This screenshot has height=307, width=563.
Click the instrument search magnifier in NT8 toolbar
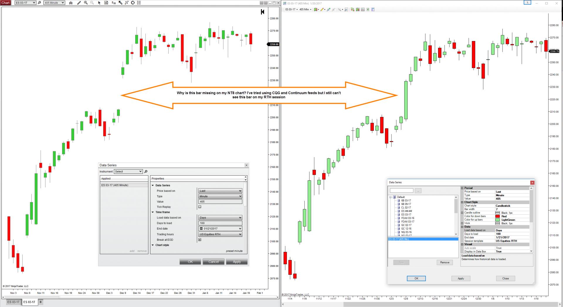click(40, 3)
